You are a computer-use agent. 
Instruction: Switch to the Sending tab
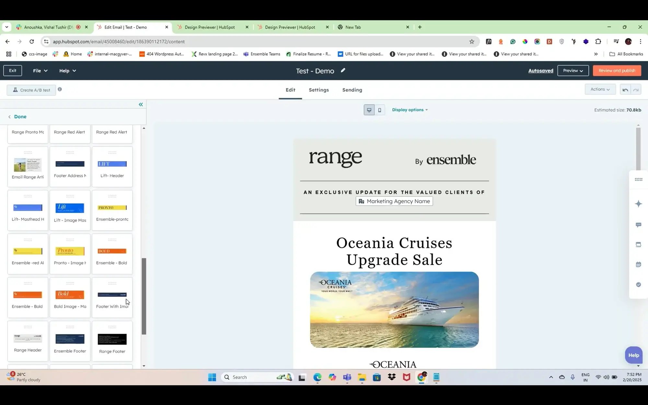pyautogui.click(x=352, y=90)
